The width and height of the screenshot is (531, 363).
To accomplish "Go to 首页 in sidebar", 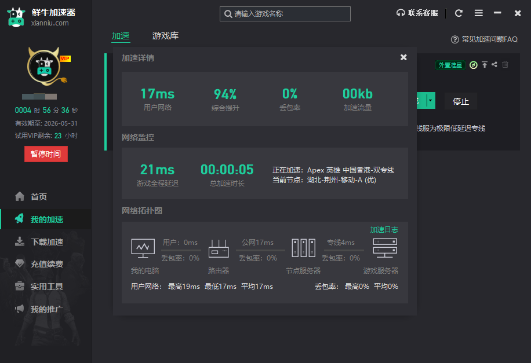I will (x=46, y=197).
